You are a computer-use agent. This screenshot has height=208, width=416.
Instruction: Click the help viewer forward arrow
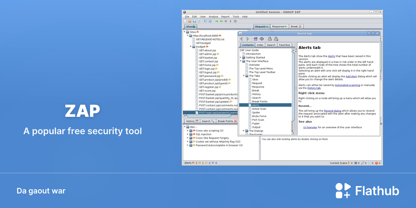[x=248, y=39]
